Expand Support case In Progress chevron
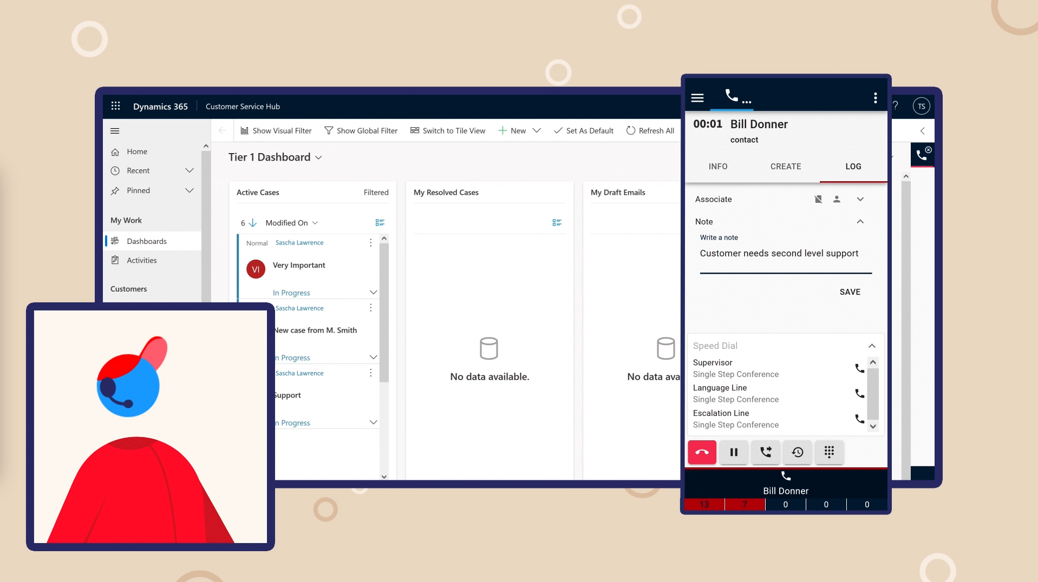 pyautogui.click(x=373, y=422)
